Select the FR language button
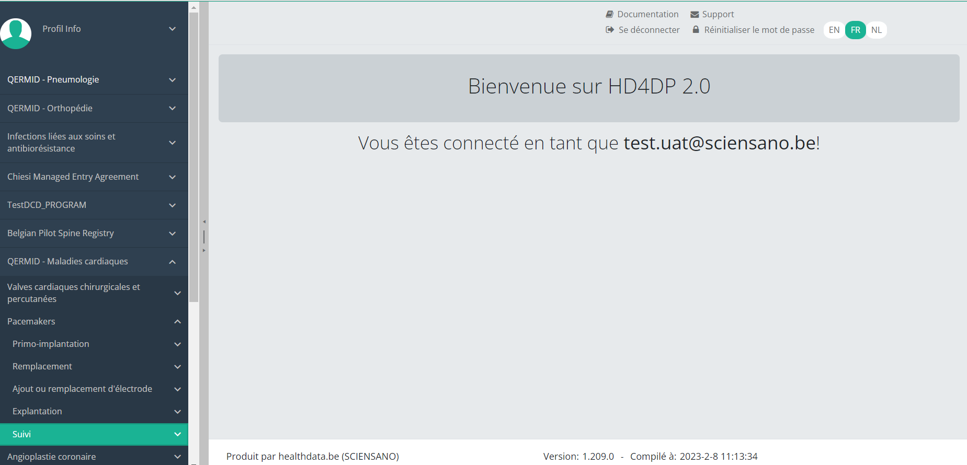This screenshot has width=967, height=465. click(x=856, y=30)
